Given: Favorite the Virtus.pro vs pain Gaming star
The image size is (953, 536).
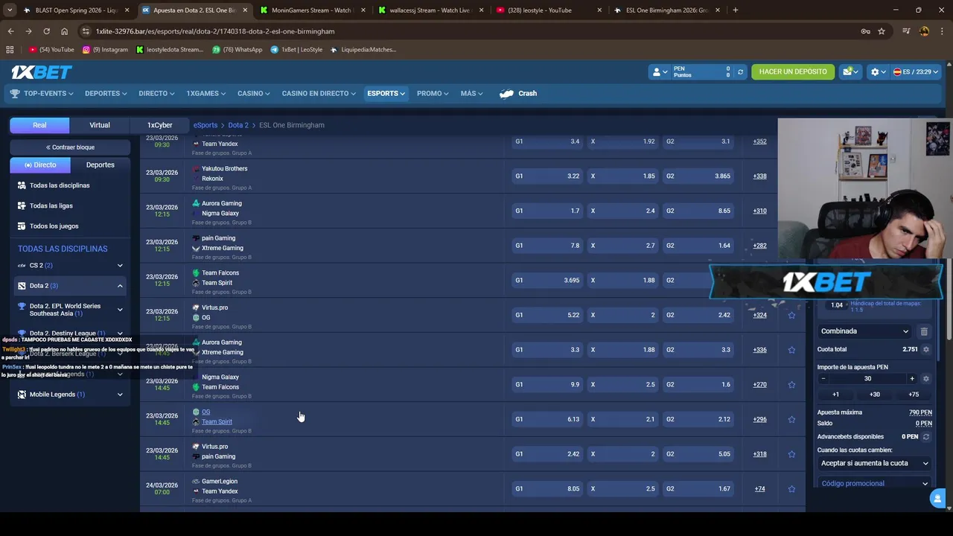Looking at the screenshot, I should (791, 454).
